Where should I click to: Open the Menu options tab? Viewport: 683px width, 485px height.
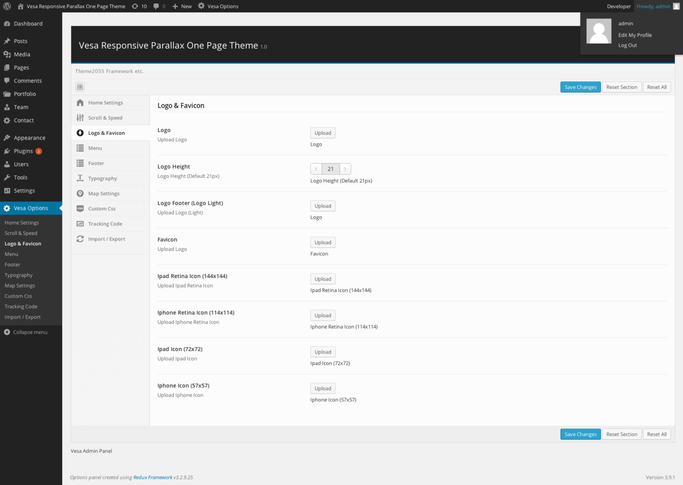110,148
